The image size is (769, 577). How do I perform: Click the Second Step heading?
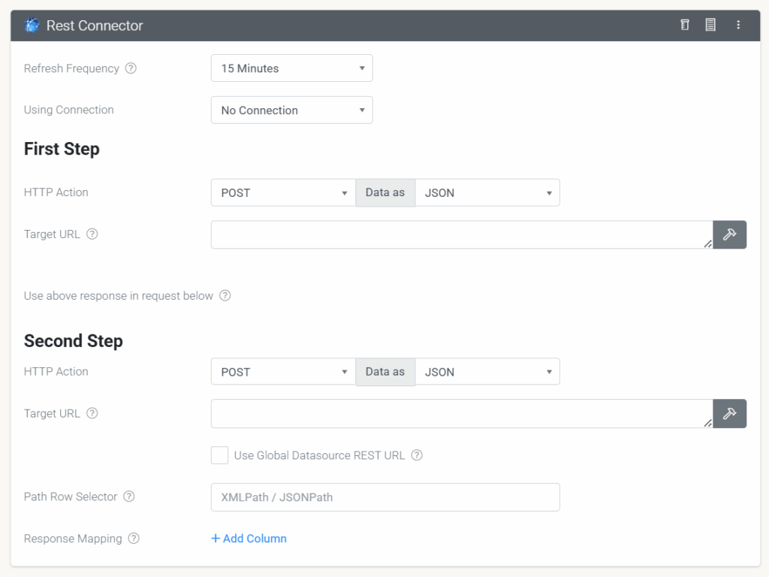point(74,340)
